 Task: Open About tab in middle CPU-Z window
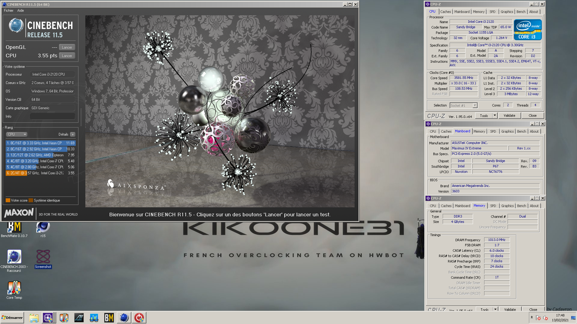click(534, 131)
